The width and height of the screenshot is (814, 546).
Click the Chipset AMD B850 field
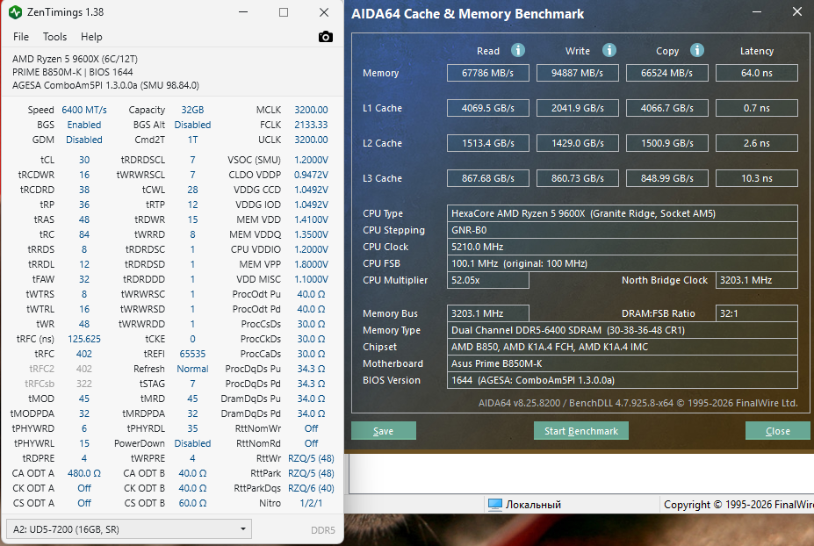click(x=622, y=347)
